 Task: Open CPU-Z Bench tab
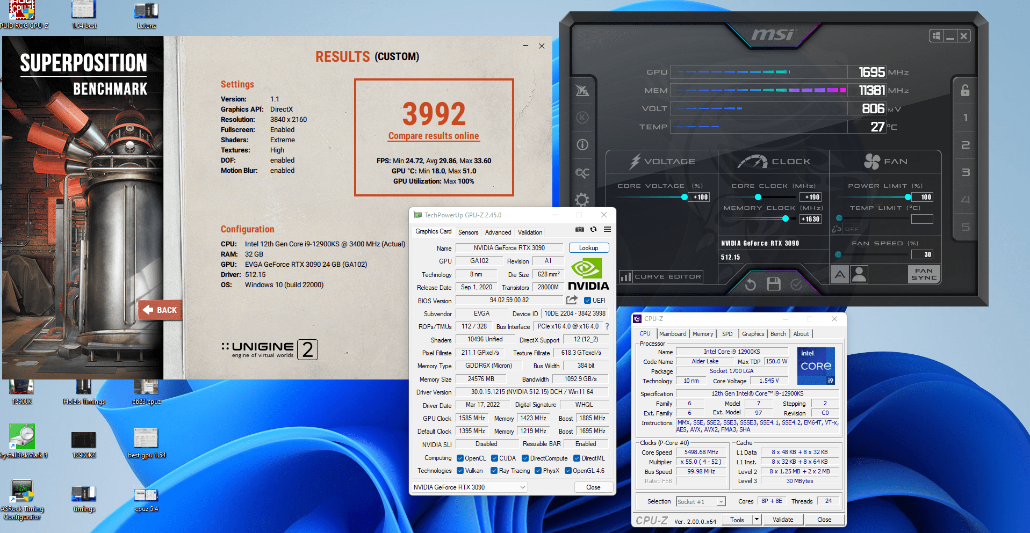(x=778, y=334)
